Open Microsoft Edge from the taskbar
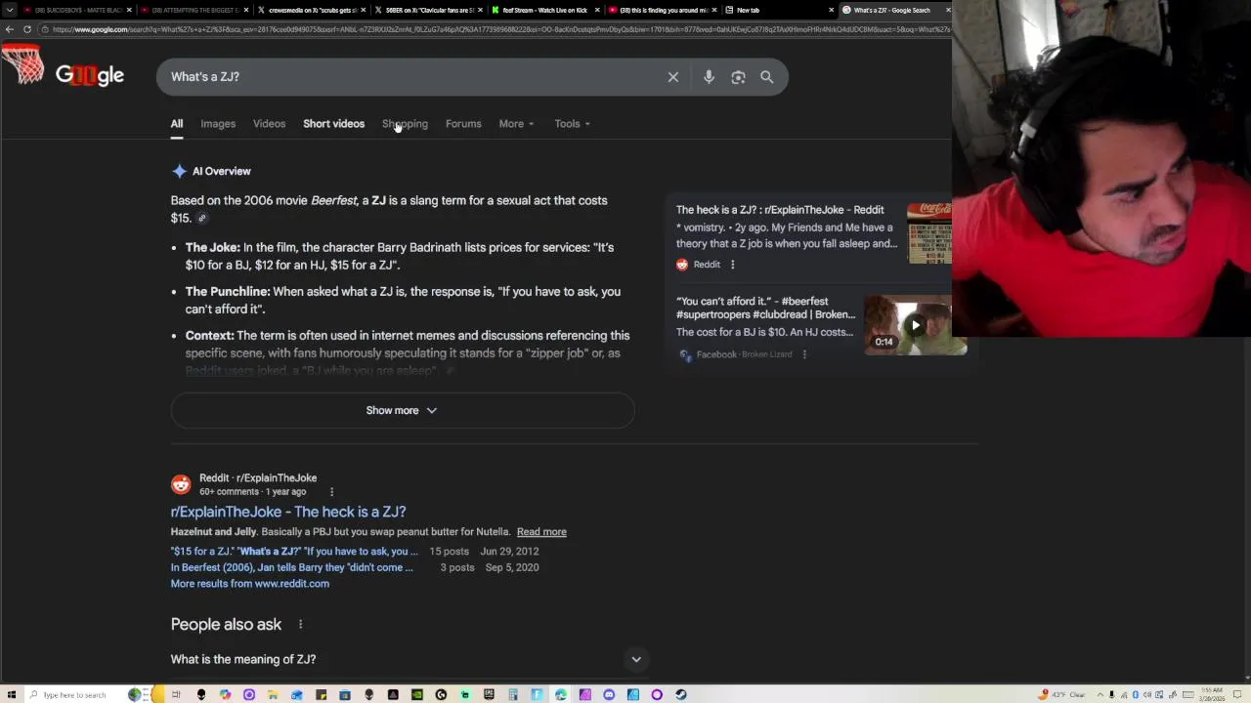 pos(561,694)
